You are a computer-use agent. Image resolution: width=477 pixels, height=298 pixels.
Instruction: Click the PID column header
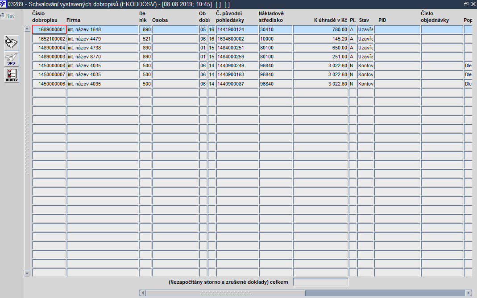tap(382, 20)
